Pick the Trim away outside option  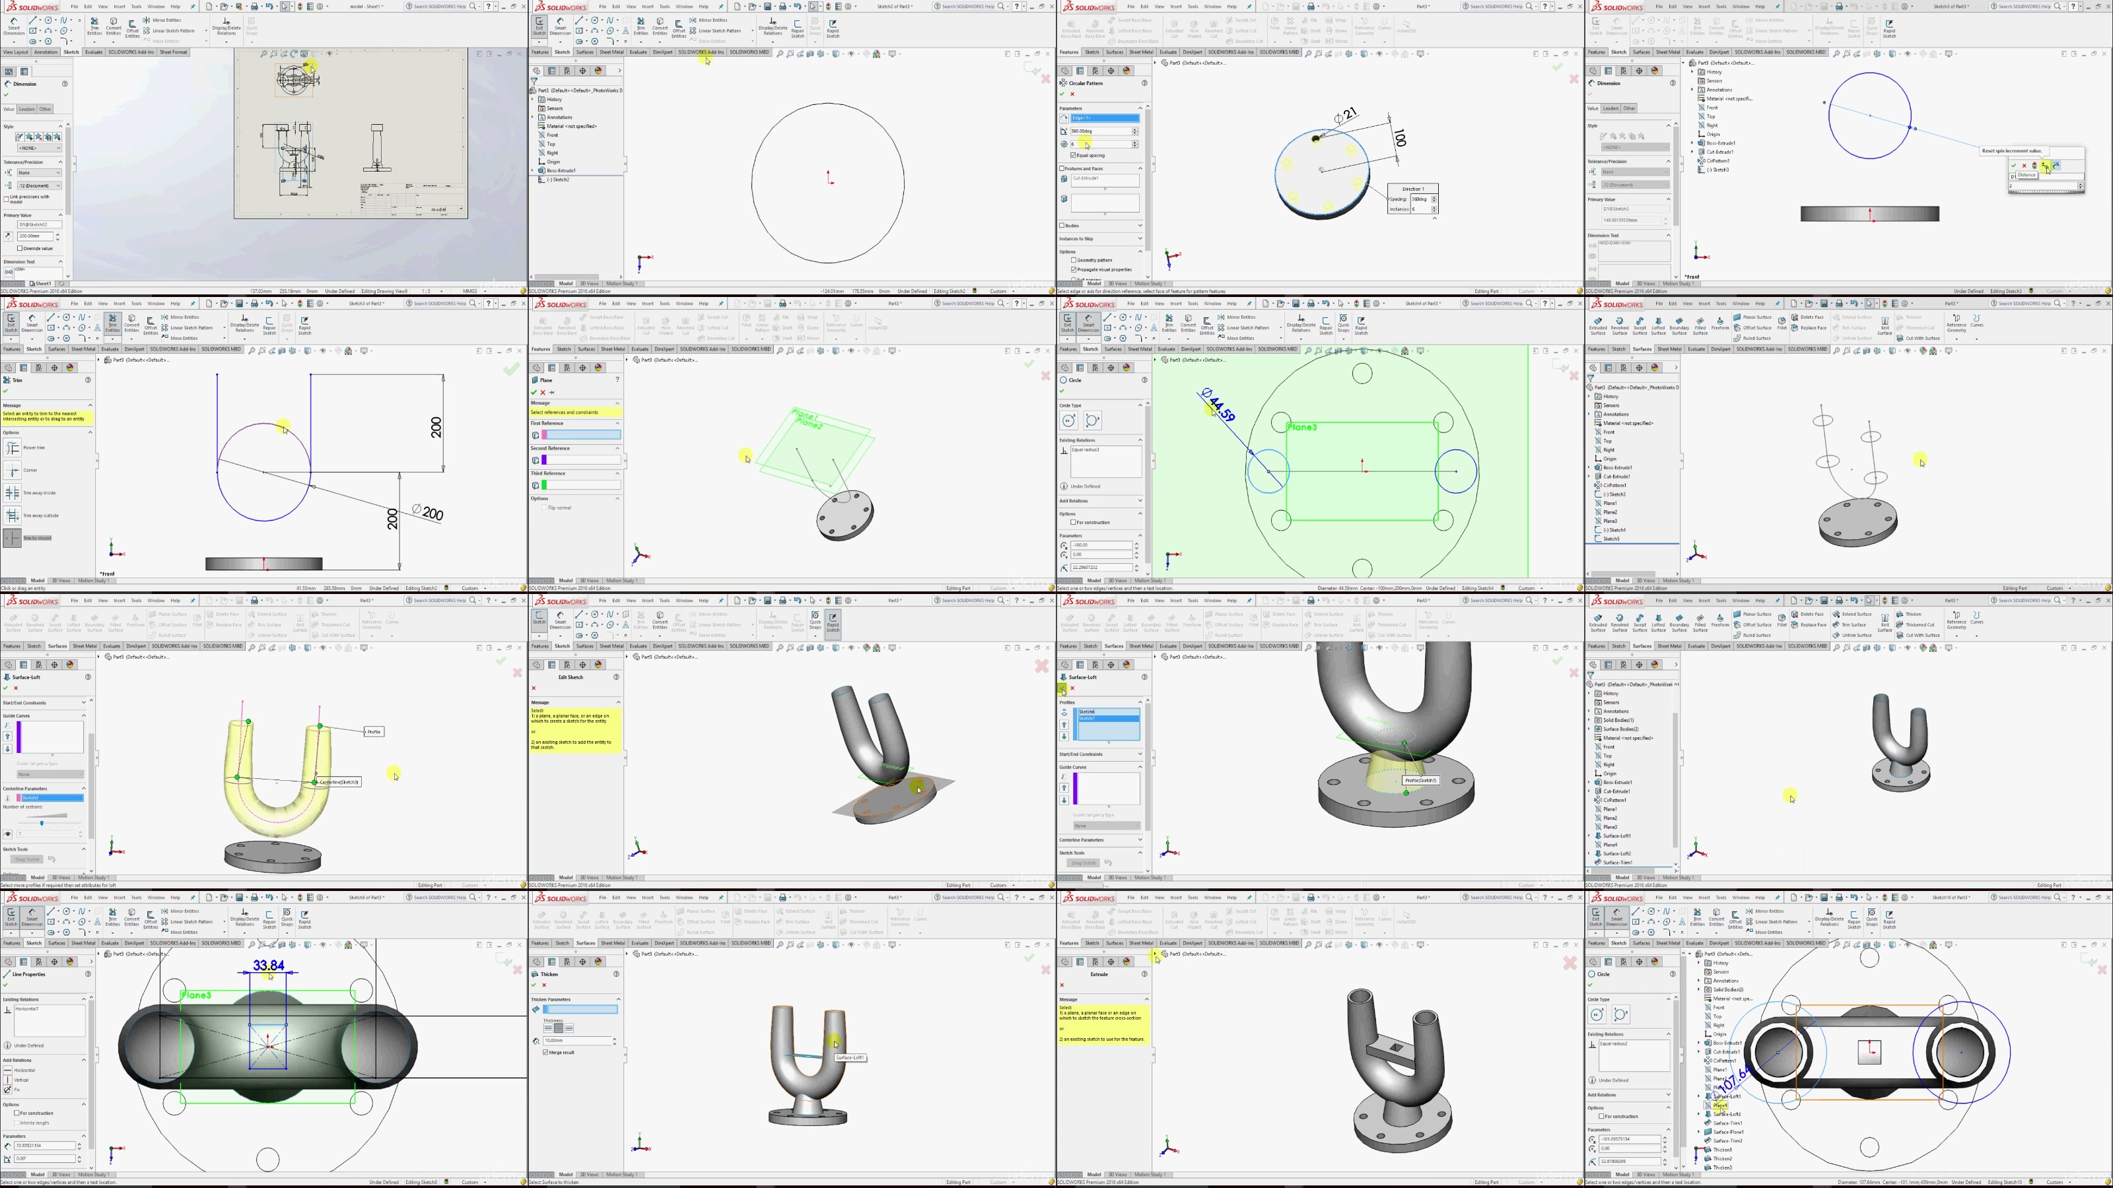point(13,515)
